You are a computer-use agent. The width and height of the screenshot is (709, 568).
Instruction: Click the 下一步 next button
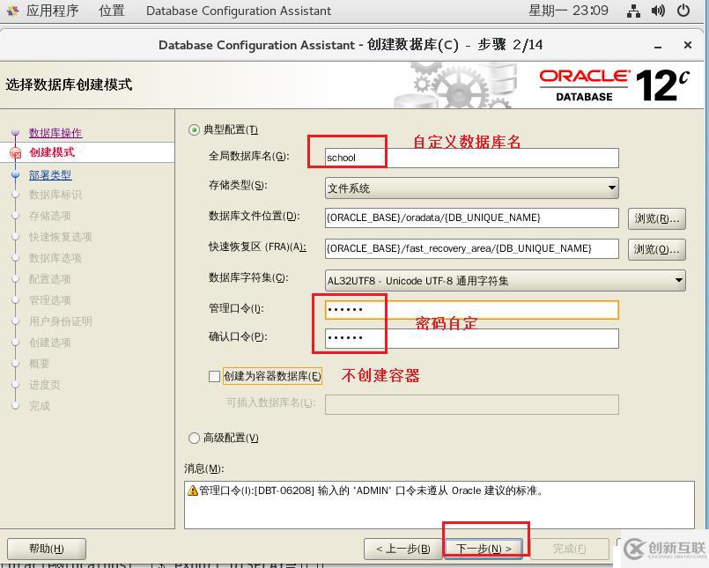[484, 549]
